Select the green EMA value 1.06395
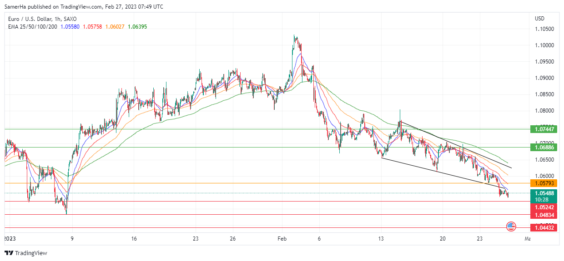564x261 pixels. click(x=137, y=27)
